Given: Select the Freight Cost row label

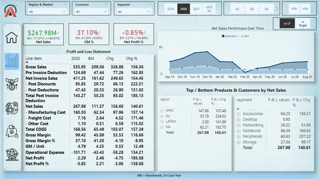Looking at the screenshot, I should point(38,118).
